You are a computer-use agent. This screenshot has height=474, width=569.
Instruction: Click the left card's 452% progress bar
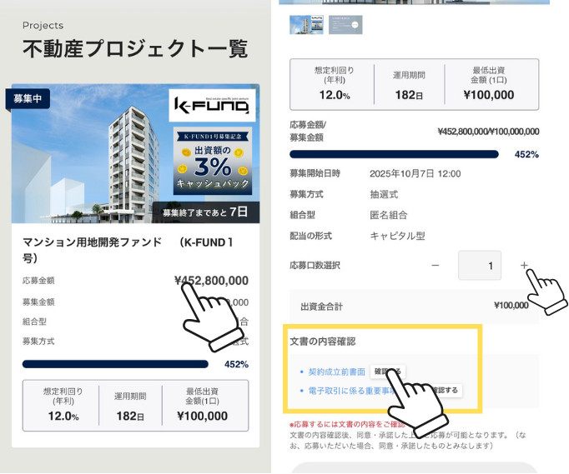[x=115, y=364]
